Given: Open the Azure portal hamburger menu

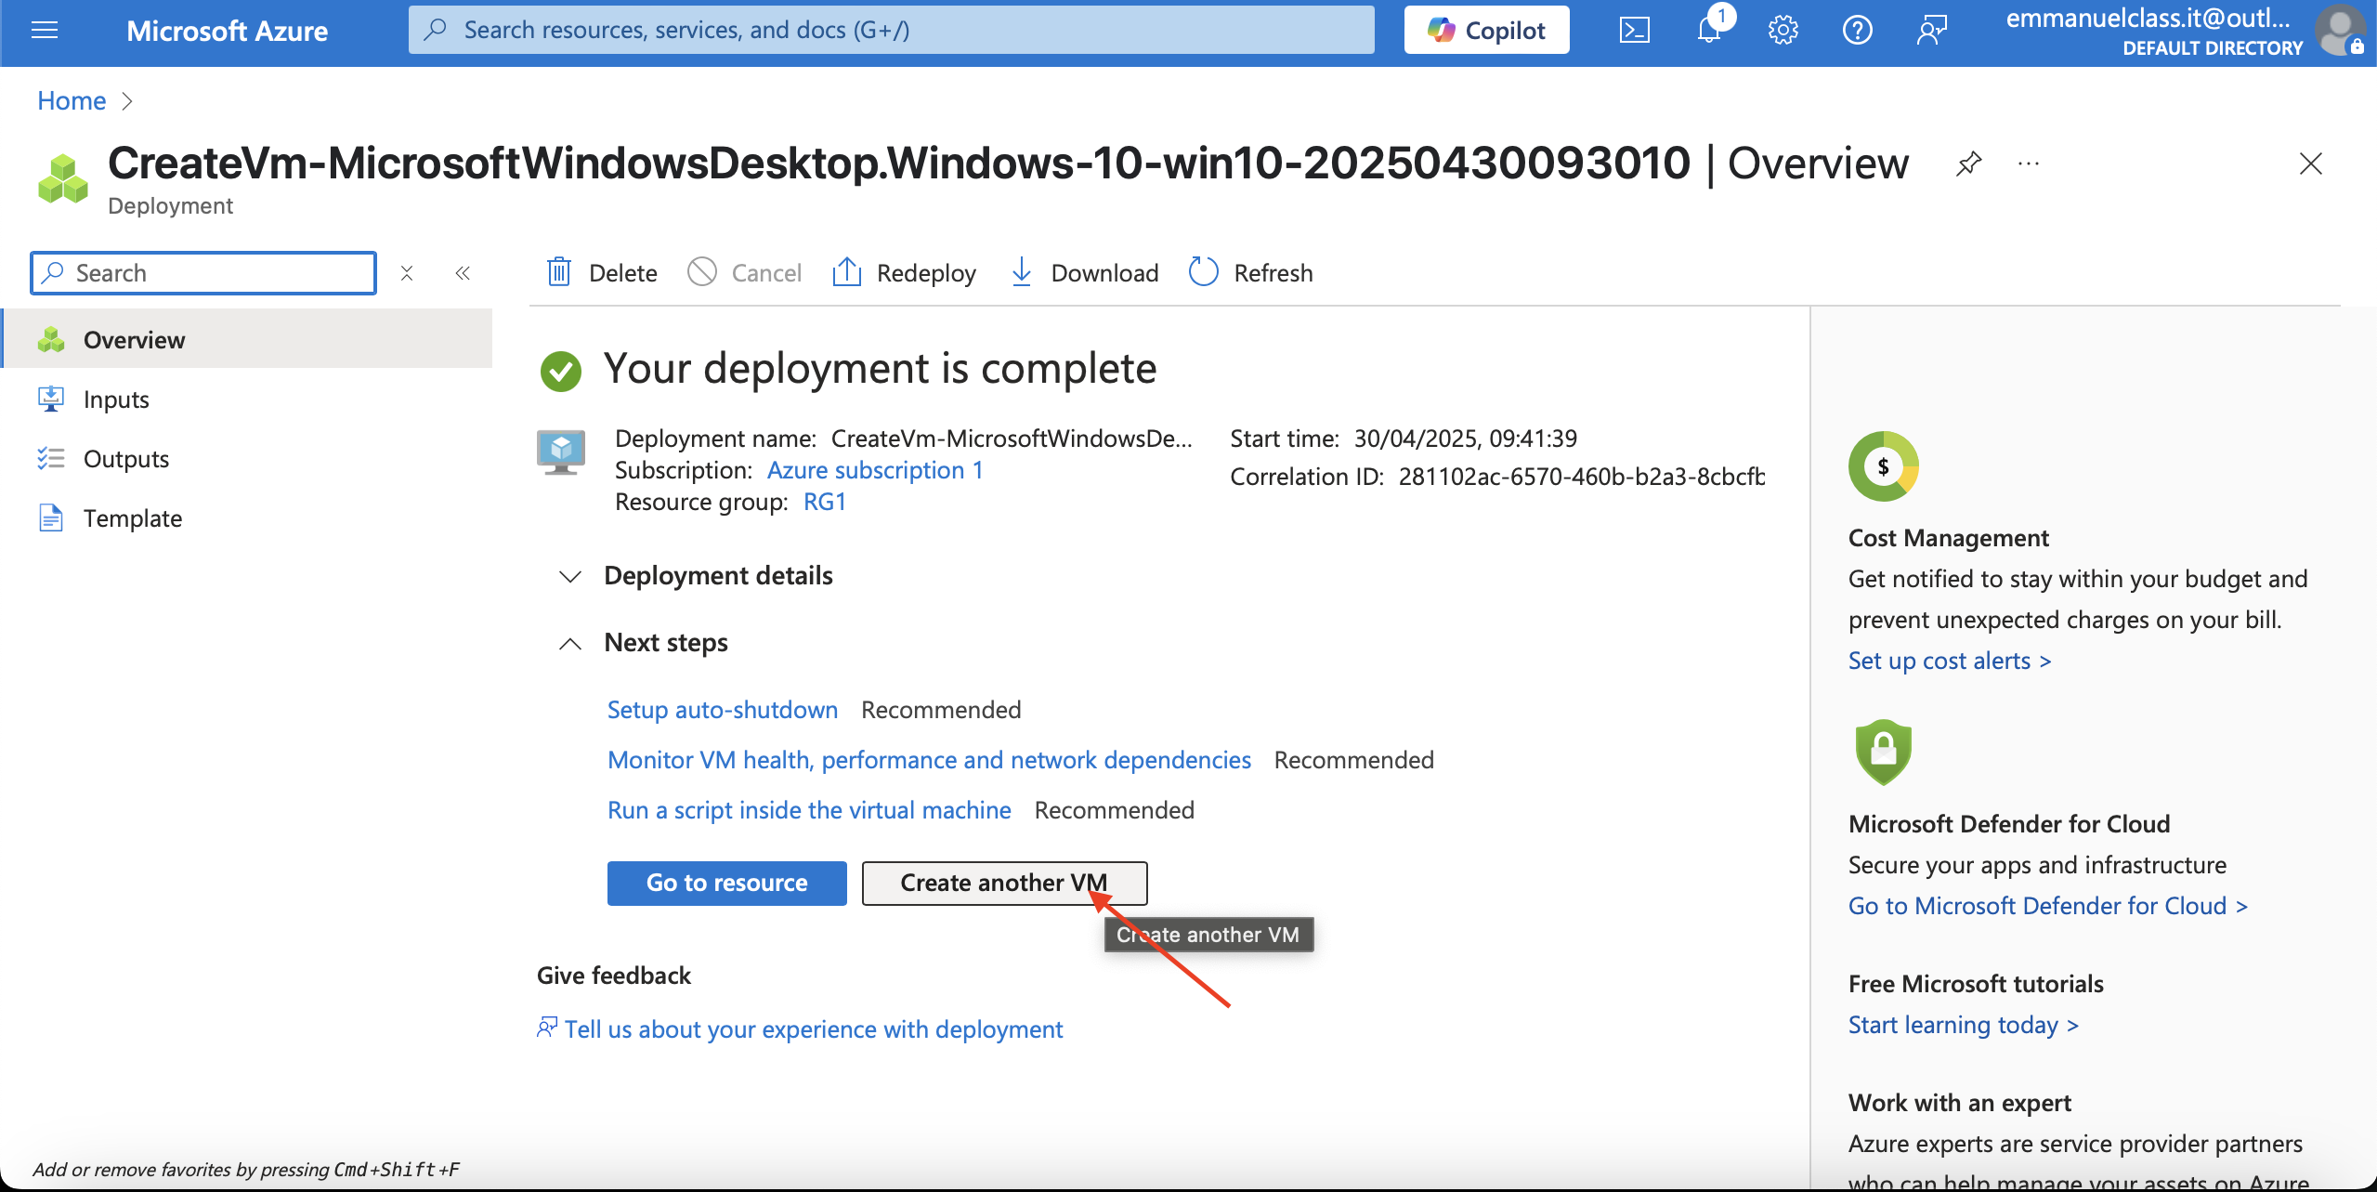Looking at the screenshot, I should point(45,31).
